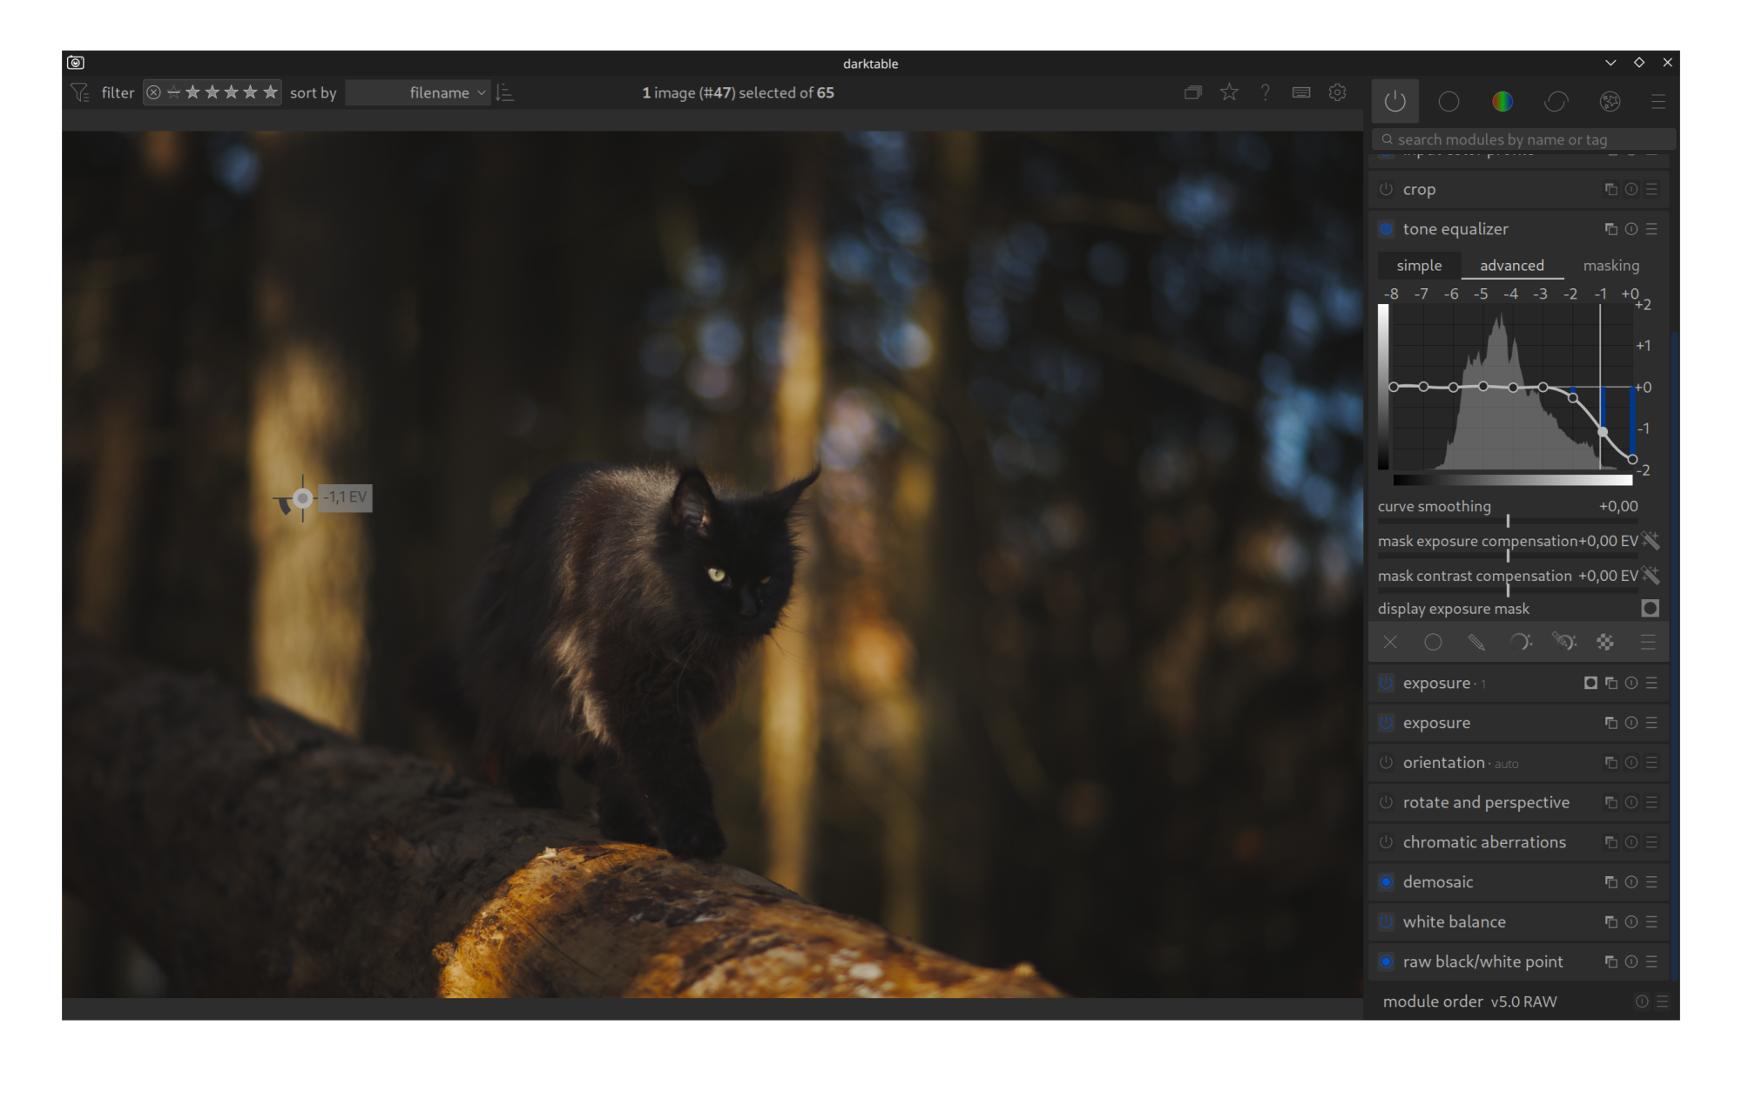Select the drawn mask pencil icon
The height and width of the screenshot is (1093, 1742).
pos(1475,643)
